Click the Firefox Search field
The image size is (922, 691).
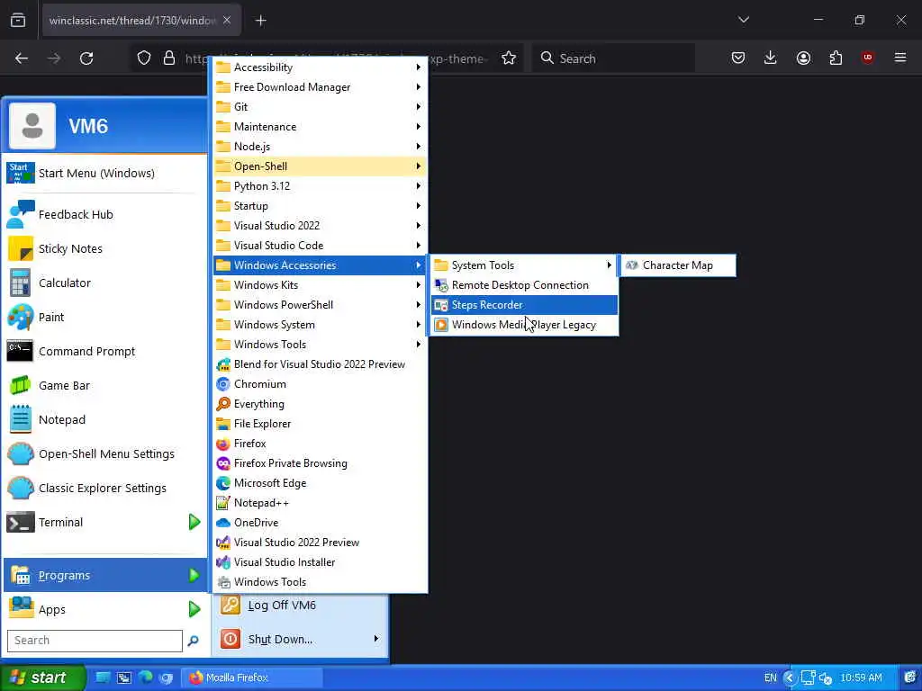pyautogui.click(x=613, y=58)
